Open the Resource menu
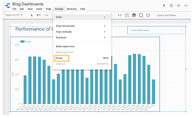This screenshot has width=192, height=118. [x=71, y=9]
